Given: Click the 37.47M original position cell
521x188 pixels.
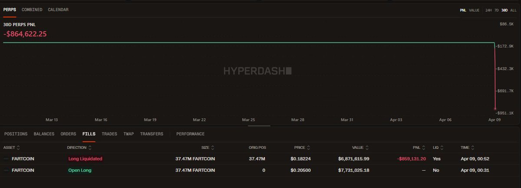Looking at the screenshot, I should (257, 159).
